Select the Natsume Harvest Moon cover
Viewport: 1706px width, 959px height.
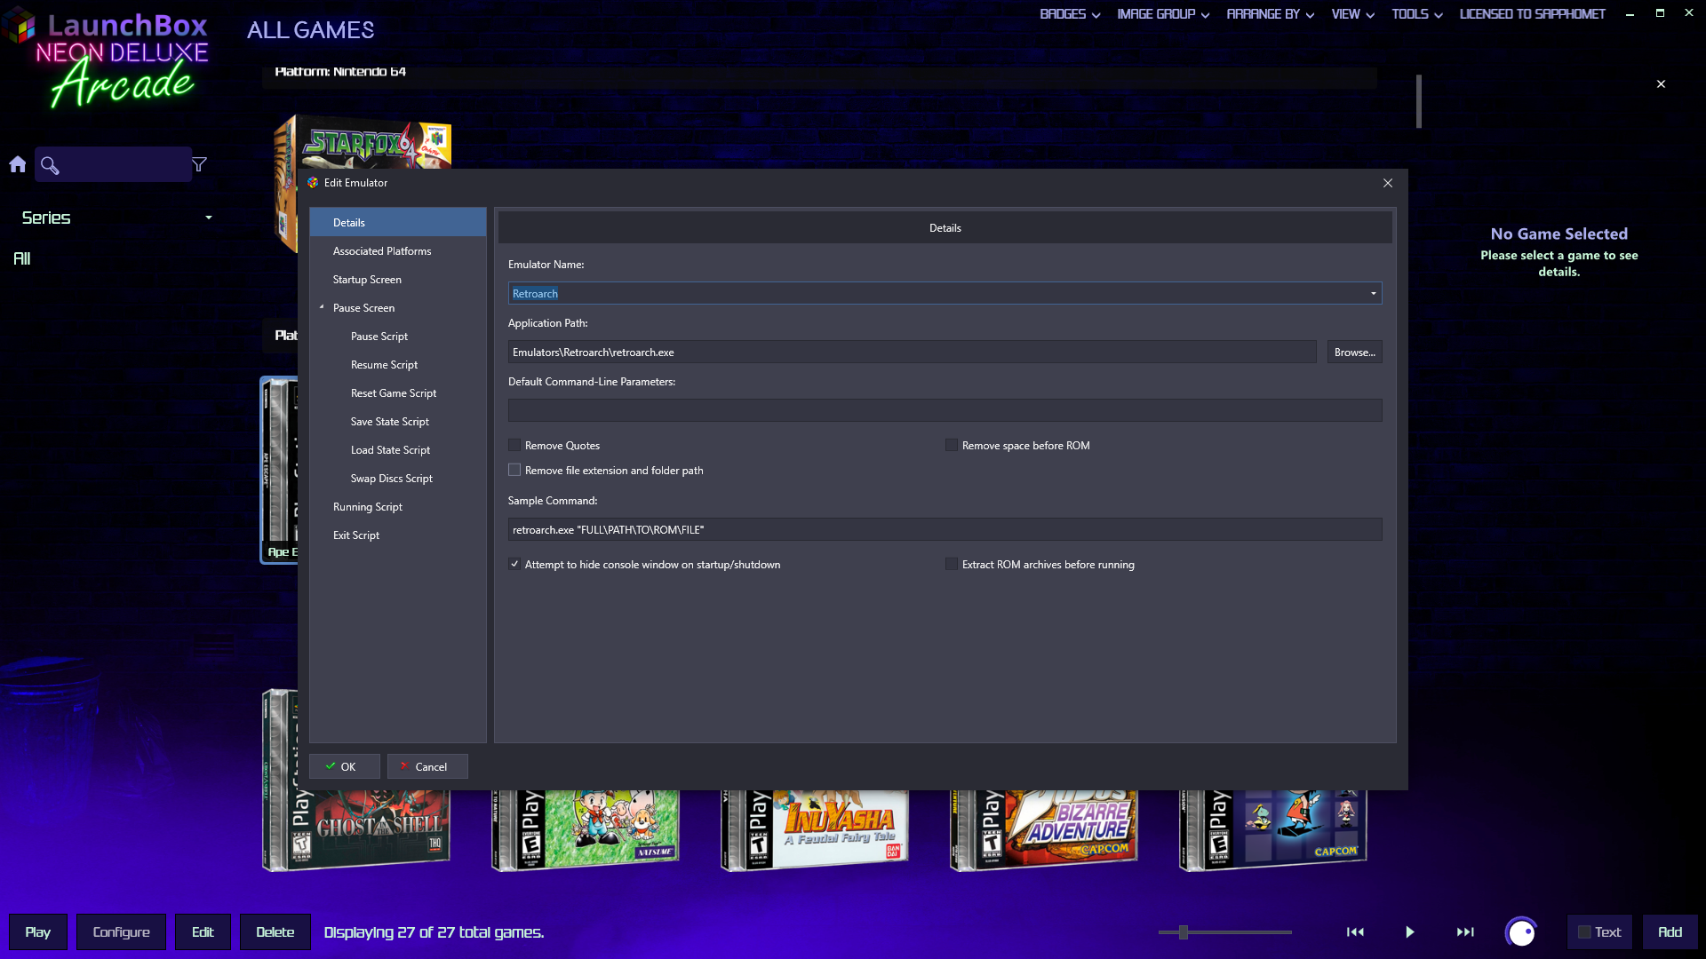pyautogui.click(x=586, y=829)
